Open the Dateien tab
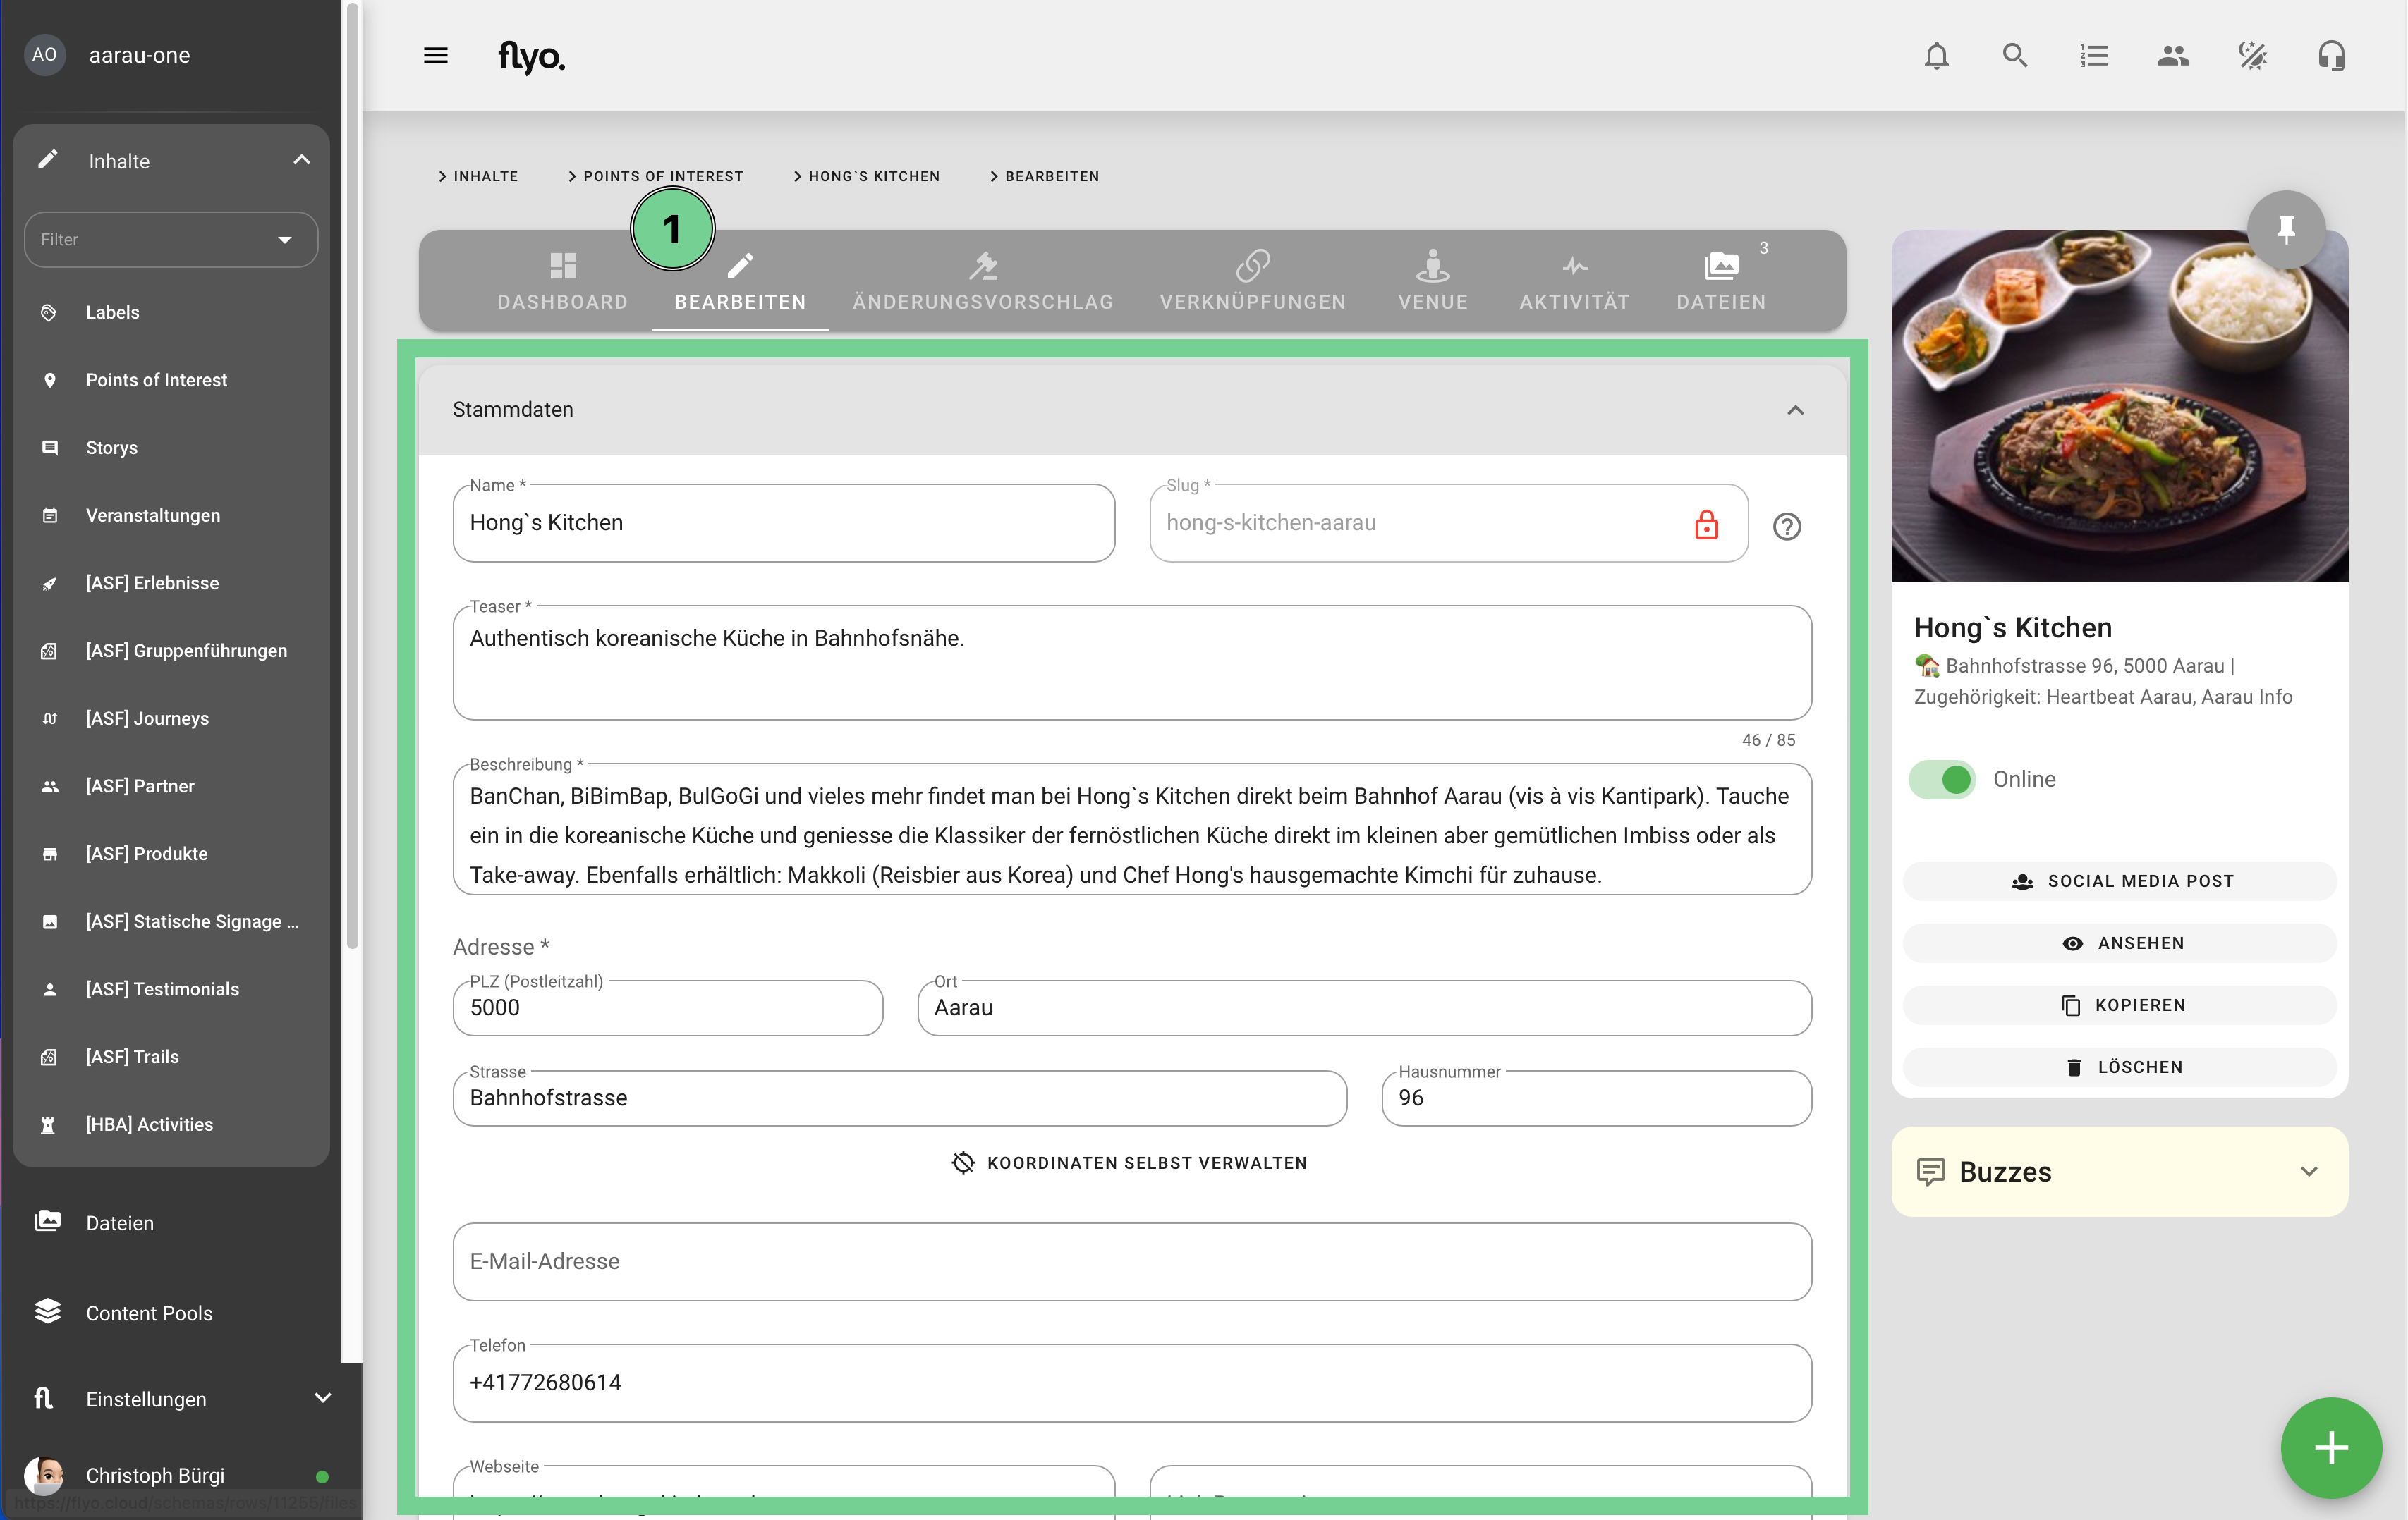2408x1520 pixels. (x=1720, y=281)
